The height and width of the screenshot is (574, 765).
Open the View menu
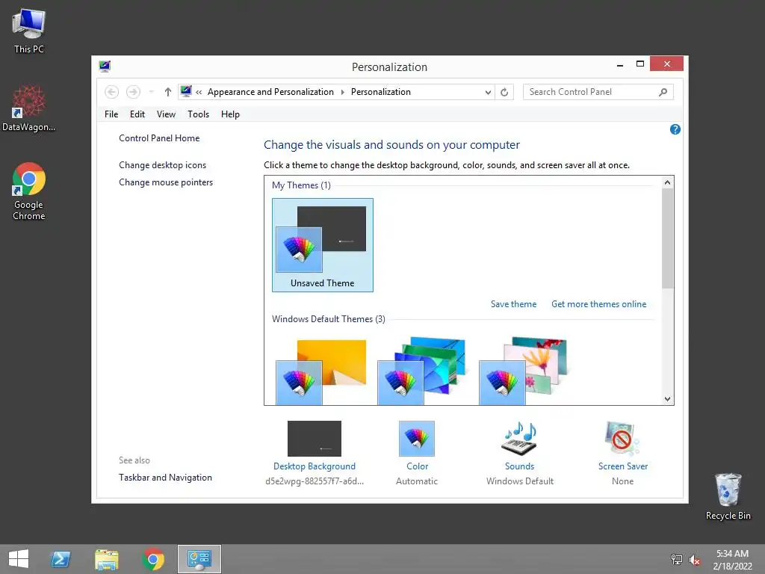(166, 114)
